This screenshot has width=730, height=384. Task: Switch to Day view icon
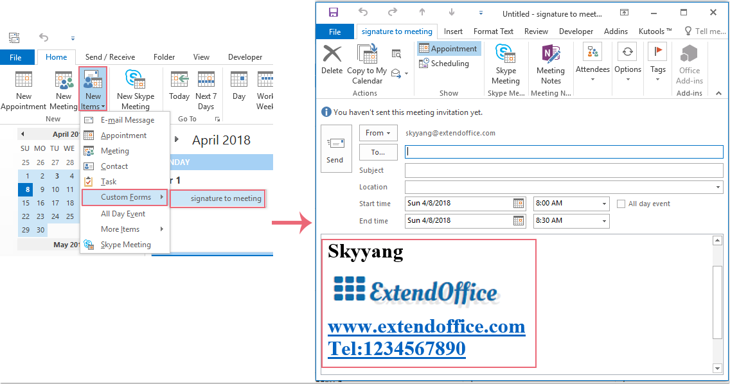tap(239, 80)
